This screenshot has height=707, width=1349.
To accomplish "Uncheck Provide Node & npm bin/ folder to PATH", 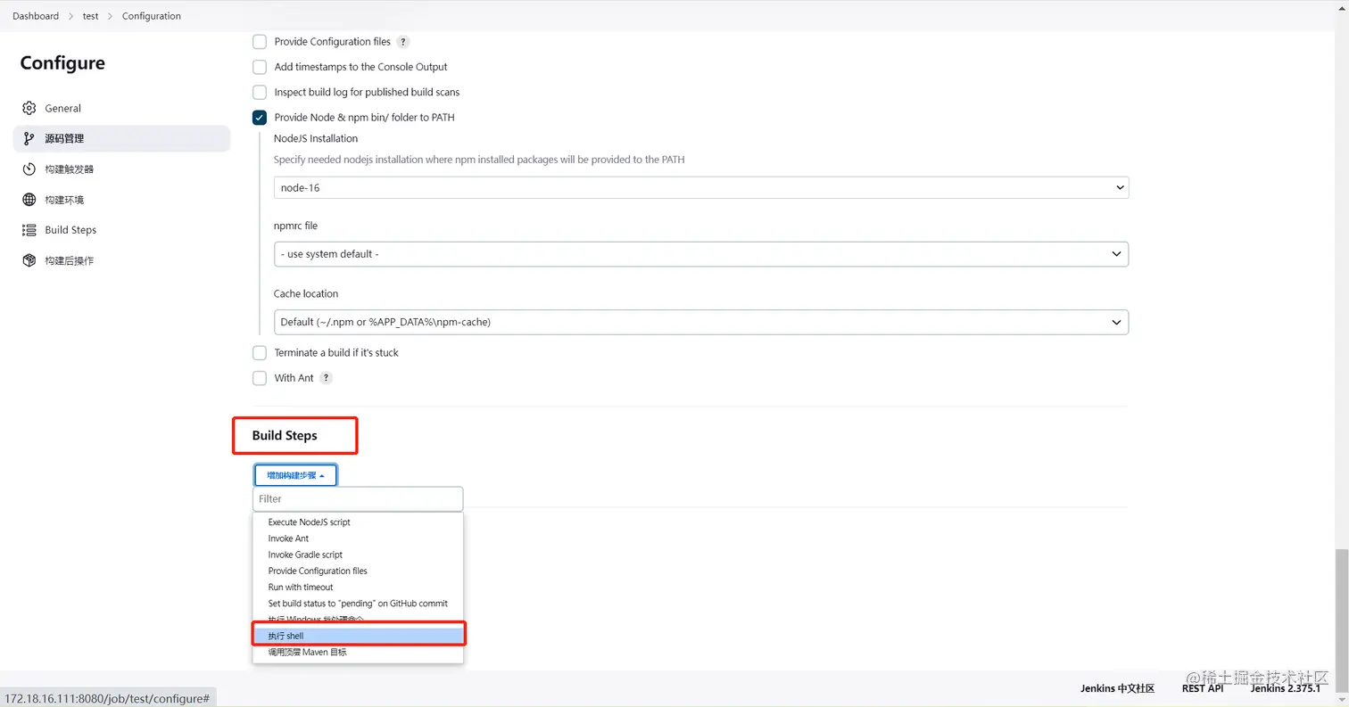I will (260, 117).
